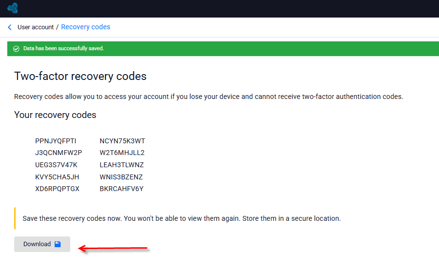Image resolution: width=439 pixels, height=272 pixels.
Task: Click the recovery codes description paragraph
Action: (209, 97)
